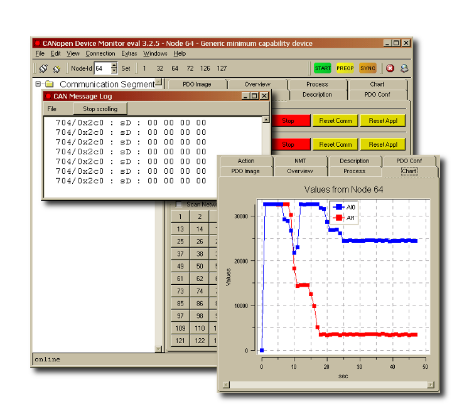This screenshot has width=452, height=404.
Task: Open the File menu in main window
Action: coord(40,53)
